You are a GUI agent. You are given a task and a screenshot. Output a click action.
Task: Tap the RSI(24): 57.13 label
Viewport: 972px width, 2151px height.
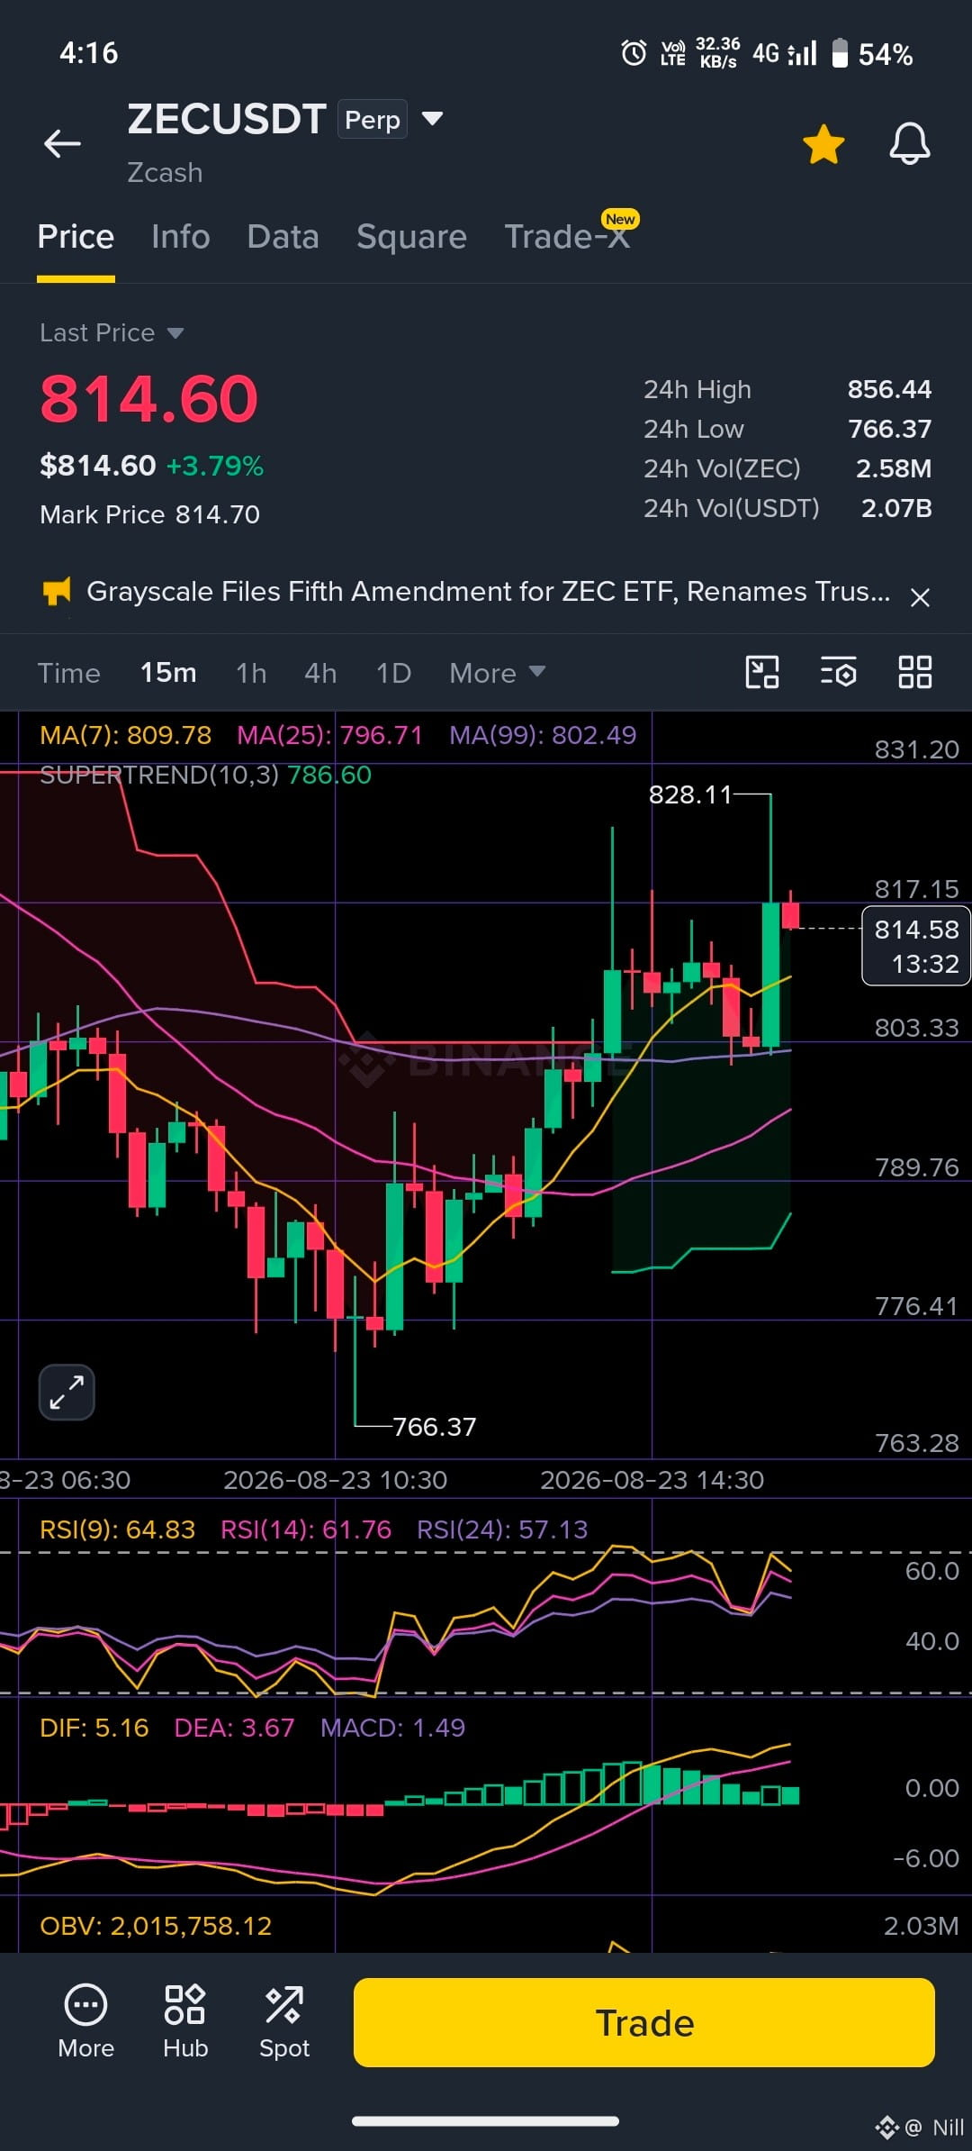(x=502, y=1529)
